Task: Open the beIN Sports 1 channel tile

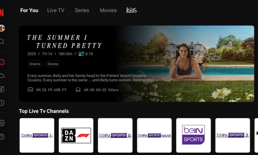Action: [x=37, y=135]
